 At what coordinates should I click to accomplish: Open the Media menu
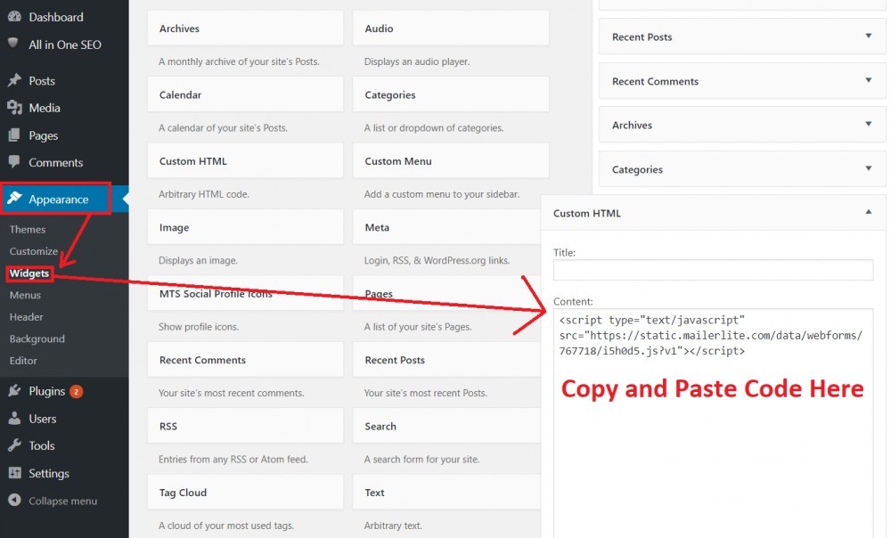pyautogui.click(x=45, y=108)
